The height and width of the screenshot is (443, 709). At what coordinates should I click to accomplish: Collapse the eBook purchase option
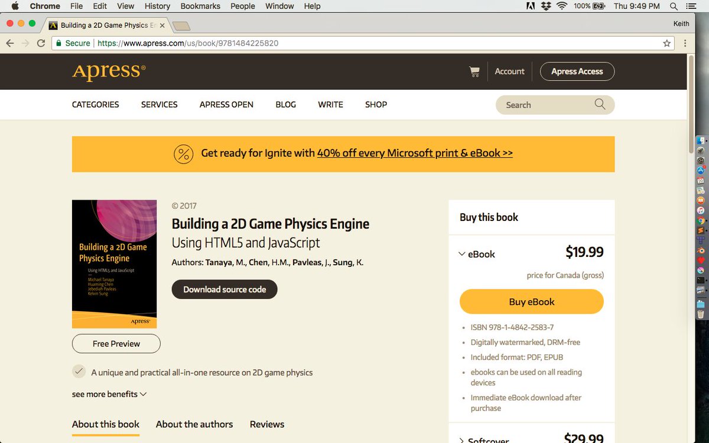(x=463, y=254)
